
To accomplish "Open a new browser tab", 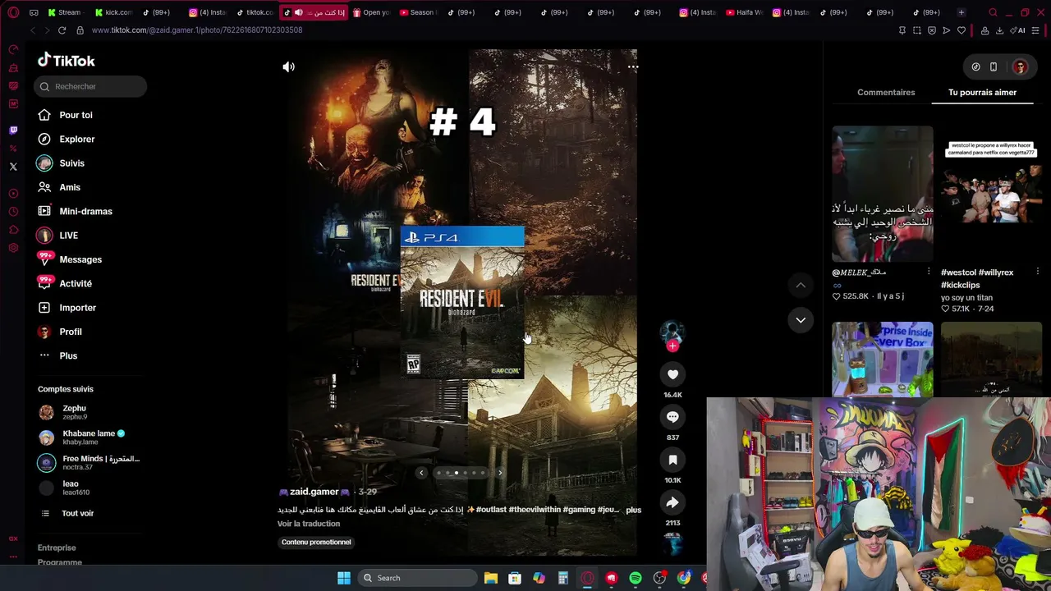I will pyautogui.click(x=961, y=12).
